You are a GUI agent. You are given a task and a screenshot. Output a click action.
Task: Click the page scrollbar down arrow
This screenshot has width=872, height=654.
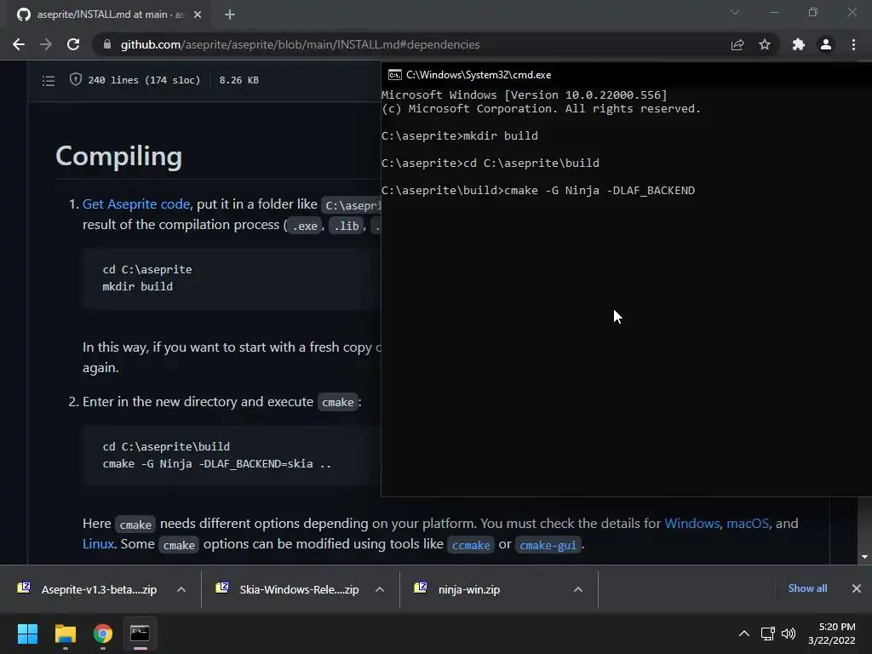coord(864,557)
